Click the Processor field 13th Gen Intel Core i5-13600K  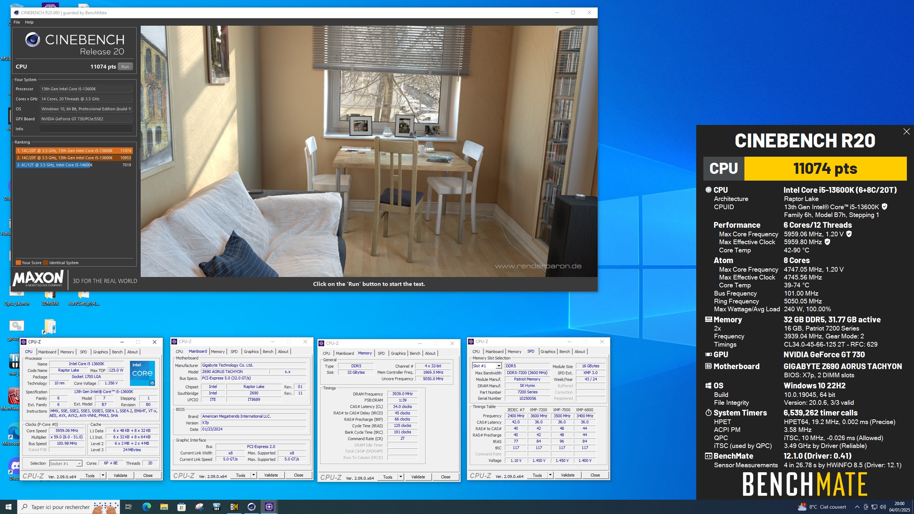click(86, 89)
